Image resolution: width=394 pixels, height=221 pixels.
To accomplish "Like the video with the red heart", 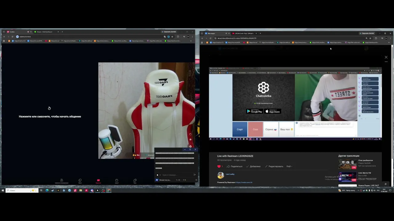I will tap(219, 166).
